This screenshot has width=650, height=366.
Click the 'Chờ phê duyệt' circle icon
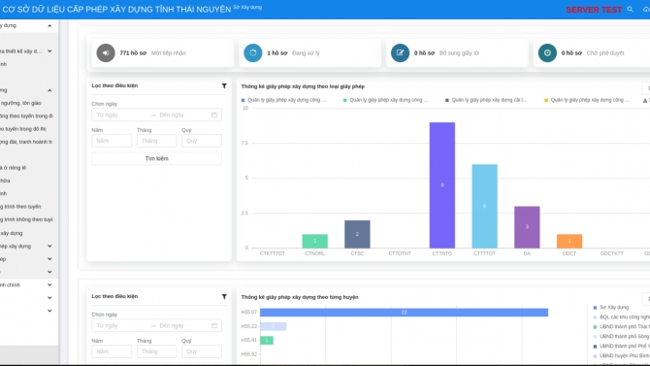tap(547, 53)
